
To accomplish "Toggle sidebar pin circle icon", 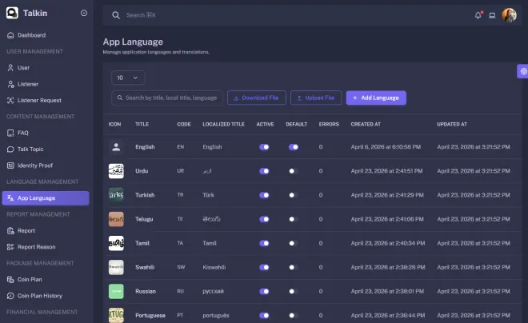I will (x=84, y=13).
